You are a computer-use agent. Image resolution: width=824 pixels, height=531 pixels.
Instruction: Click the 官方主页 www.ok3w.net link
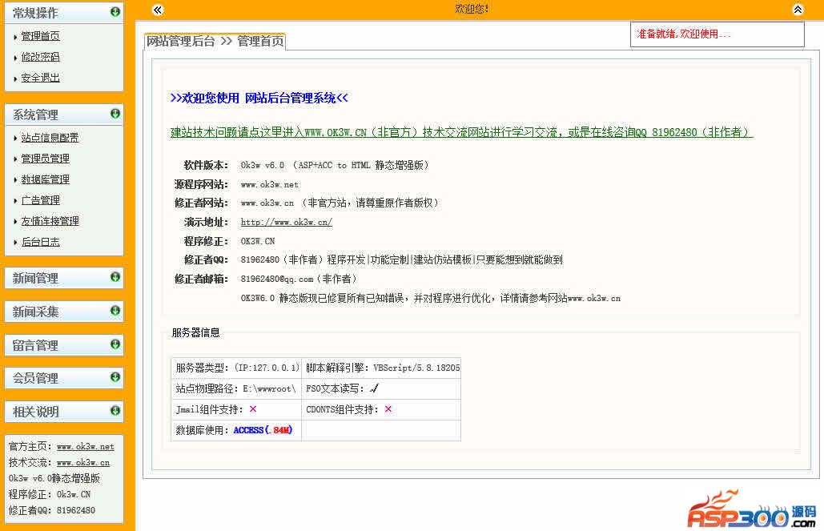85,446
